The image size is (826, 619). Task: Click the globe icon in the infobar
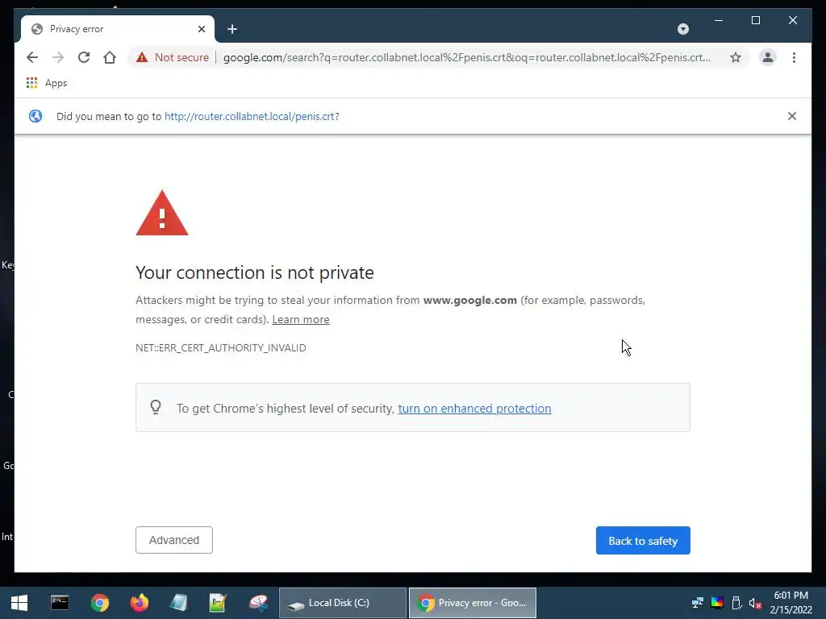[35, 116]
